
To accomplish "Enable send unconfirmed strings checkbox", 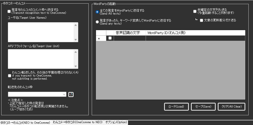I will pos(195,11).
